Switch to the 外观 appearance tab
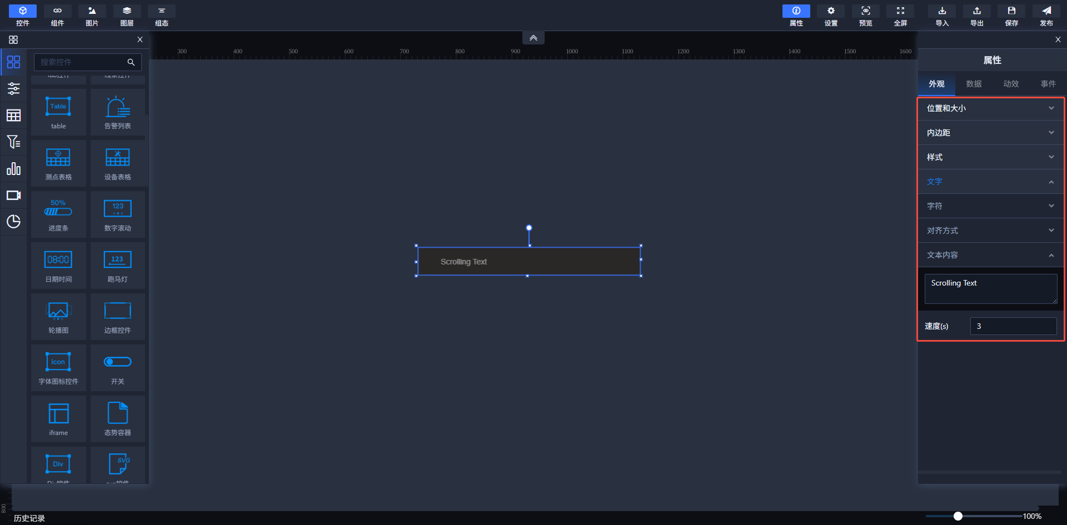The image size is (1067, 525). [936, 84]
